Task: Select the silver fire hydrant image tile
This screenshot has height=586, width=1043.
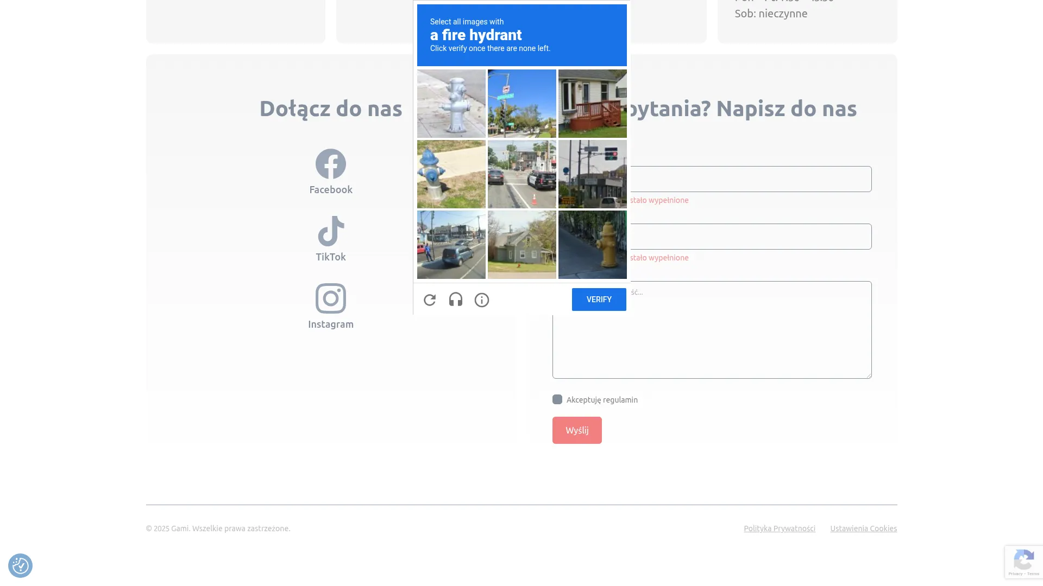Action: click(451, 104)
